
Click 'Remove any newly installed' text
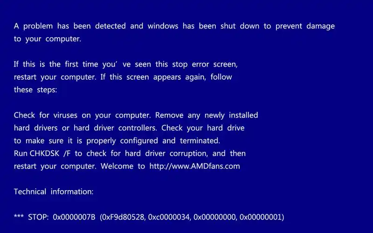coord(207,115)
